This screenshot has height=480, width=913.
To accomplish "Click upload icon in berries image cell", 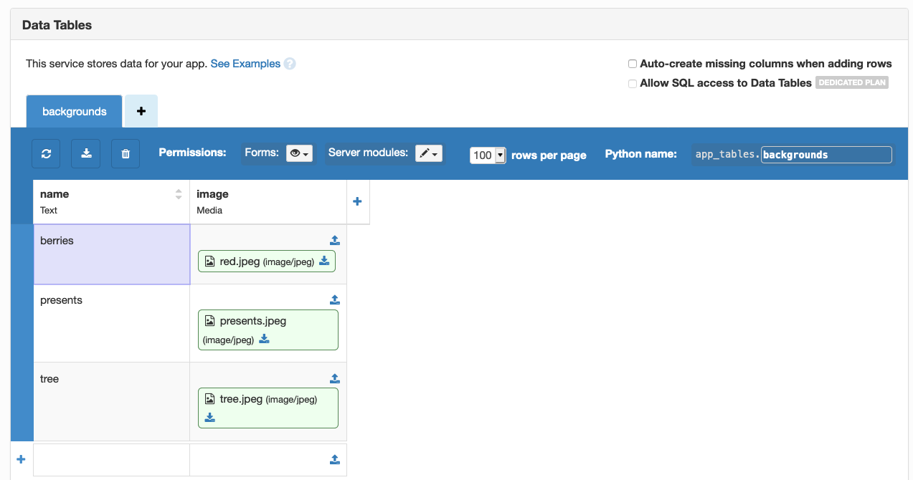I will pyautogui.click(x=334, y=240).
